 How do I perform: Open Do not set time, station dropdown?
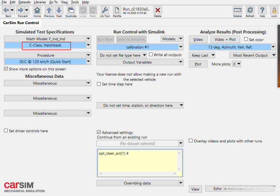click(x=140, y=105)
